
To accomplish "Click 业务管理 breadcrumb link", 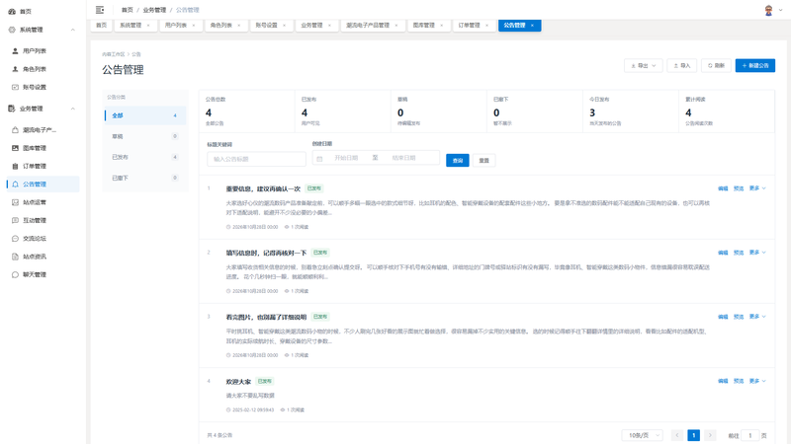I will [x=154, y=10].
